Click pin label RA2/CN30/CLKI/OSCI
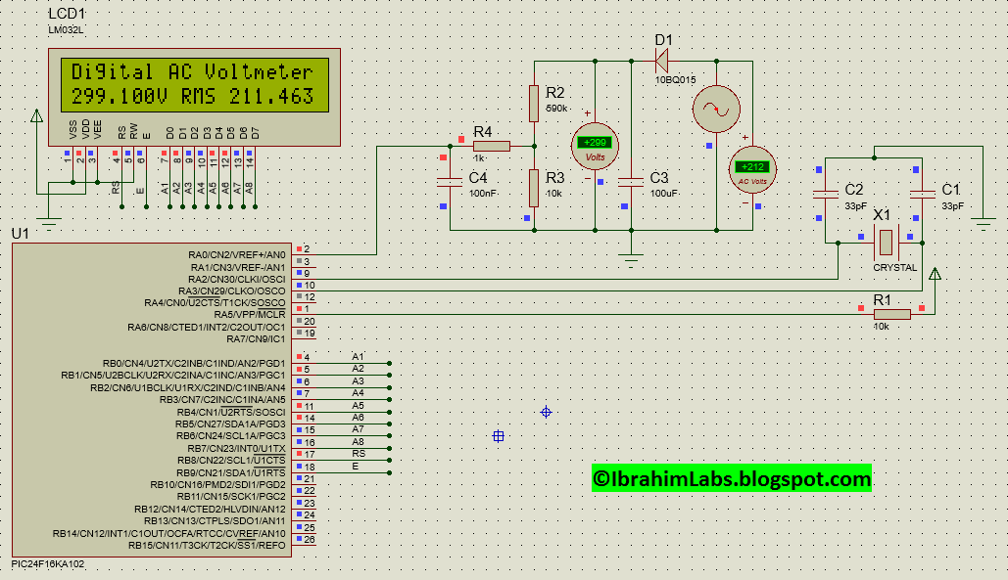The image size is (1008, 580). click(x=237, y=279)
